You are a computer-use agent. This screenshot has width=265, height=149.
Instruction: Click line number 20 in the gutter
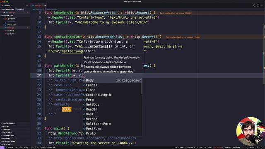click(39, 75)
